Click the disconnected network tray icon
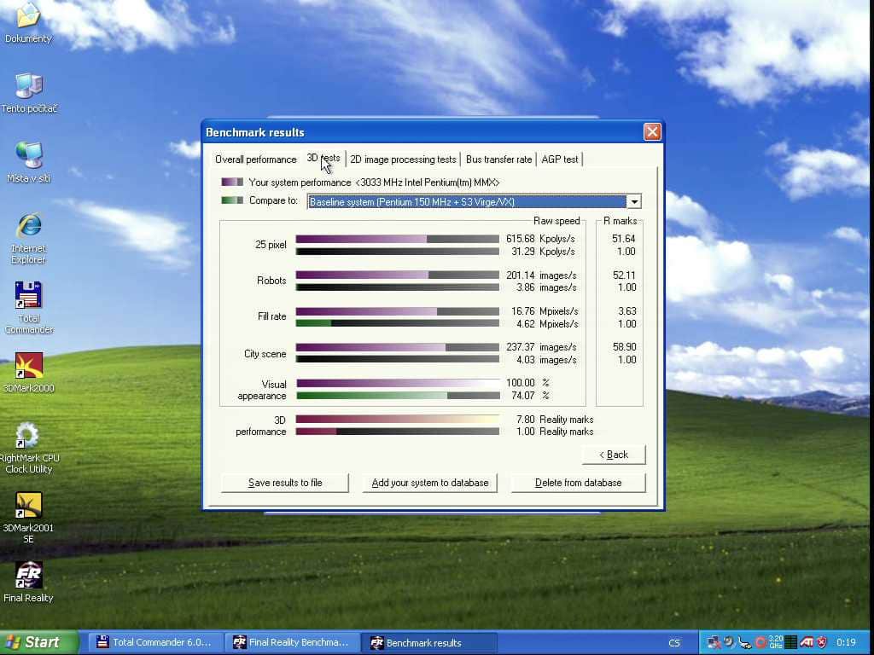The width and height of the screenshot is (874, 655). tap(714, 642)
